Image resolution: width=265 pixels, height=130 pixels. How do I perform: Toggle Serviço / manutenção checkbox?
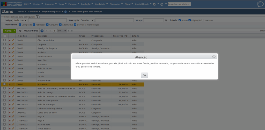(75, 25)
